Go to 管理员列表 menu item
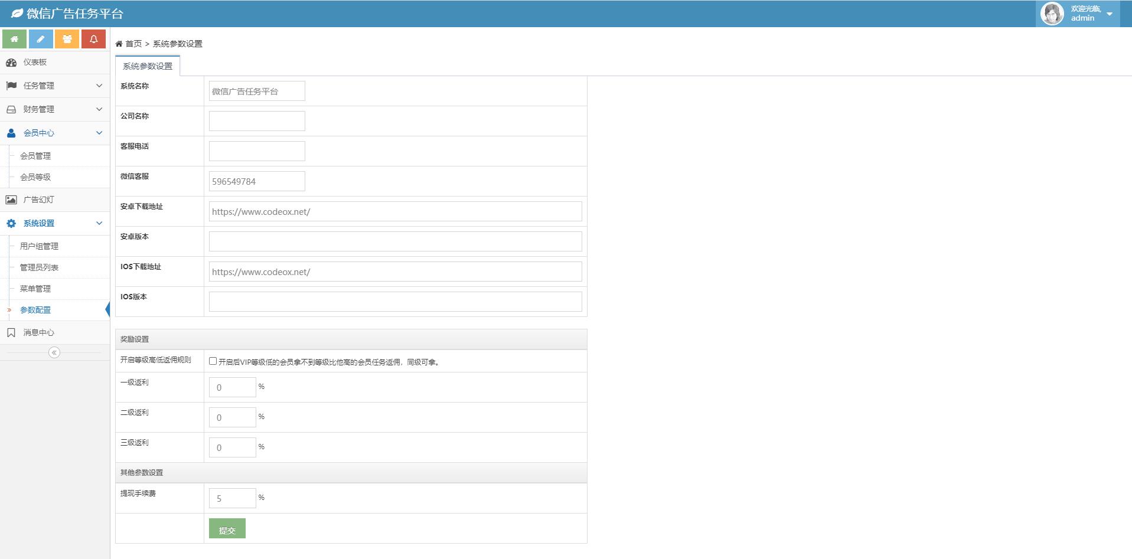Viewport: 1132px width, 559px height. click(x=39, y=267)
